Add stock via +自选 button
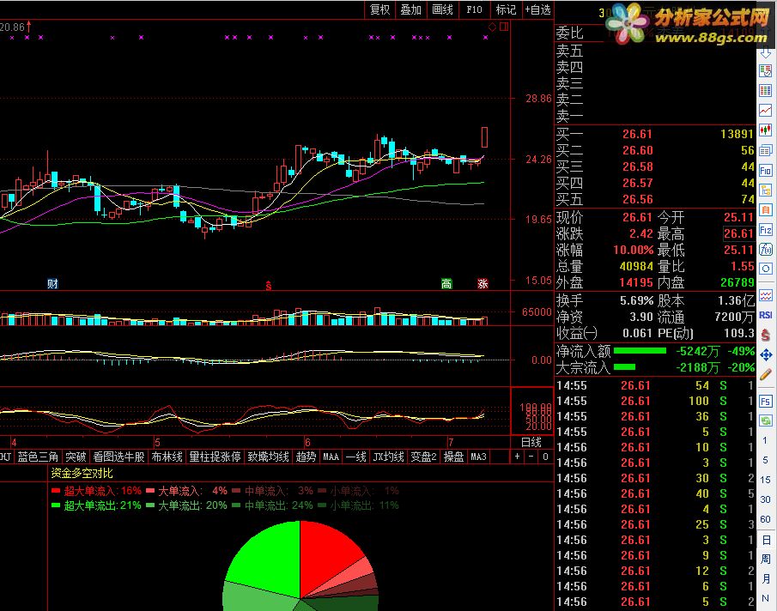The height and width of the screenshot is (611, 777). (538, 9)
